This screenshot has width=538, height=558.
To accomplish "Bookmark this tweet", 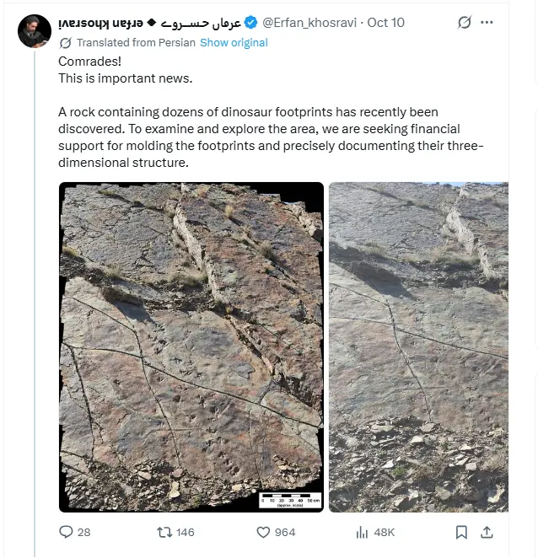I will [x=461, y=533].
